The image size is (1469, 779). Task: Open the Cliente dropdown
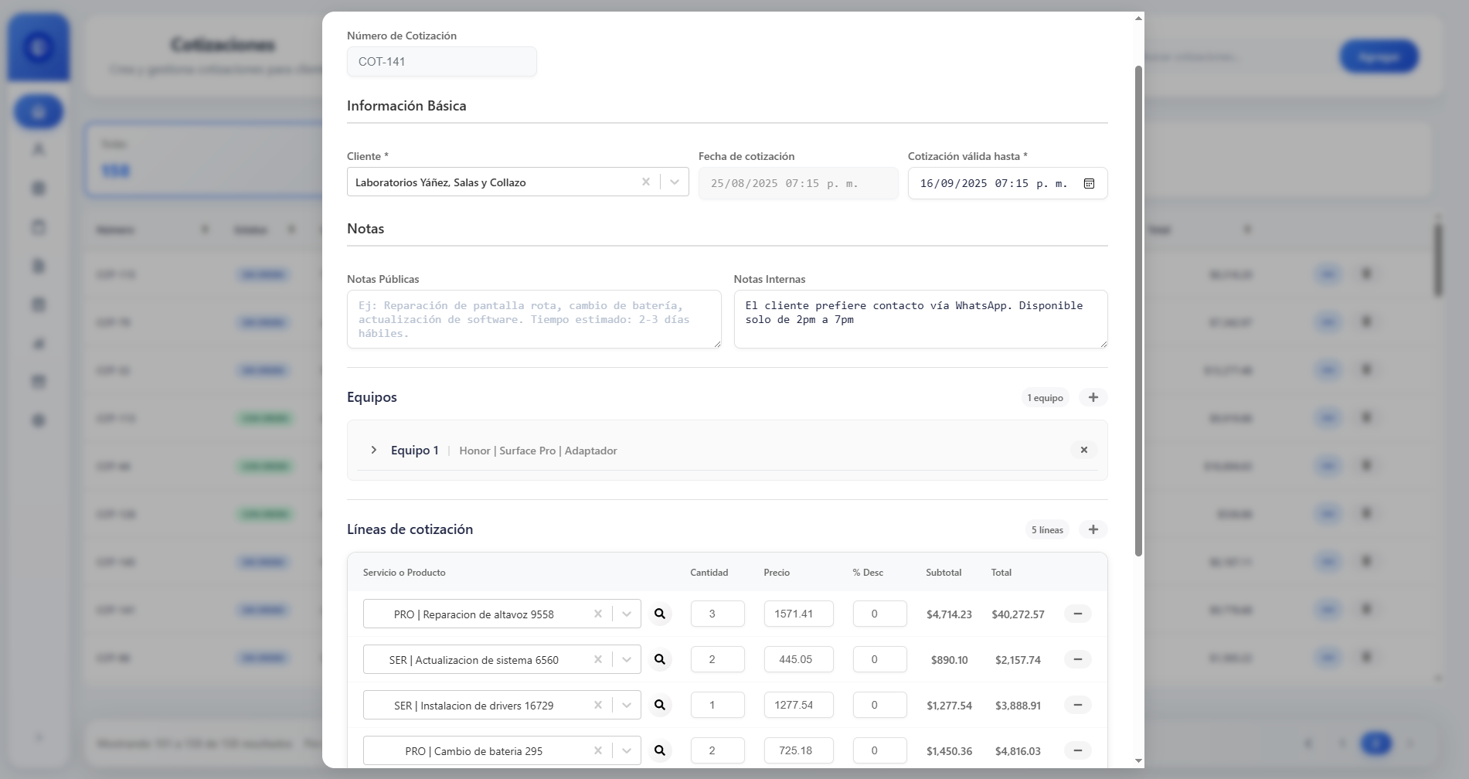[675, 182]
